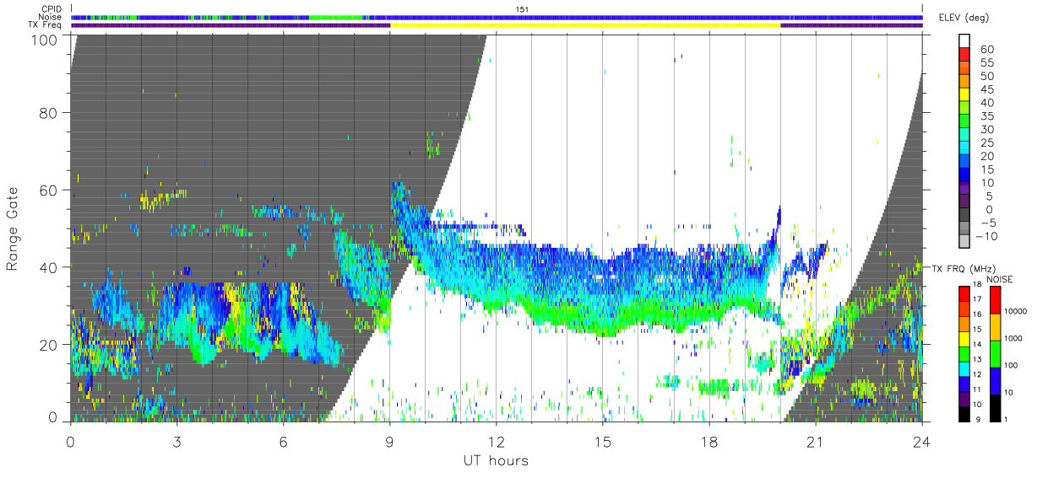
Task: Pick the orange NOISE swatch between 1000 and 10000
Action: coord(996,326)
